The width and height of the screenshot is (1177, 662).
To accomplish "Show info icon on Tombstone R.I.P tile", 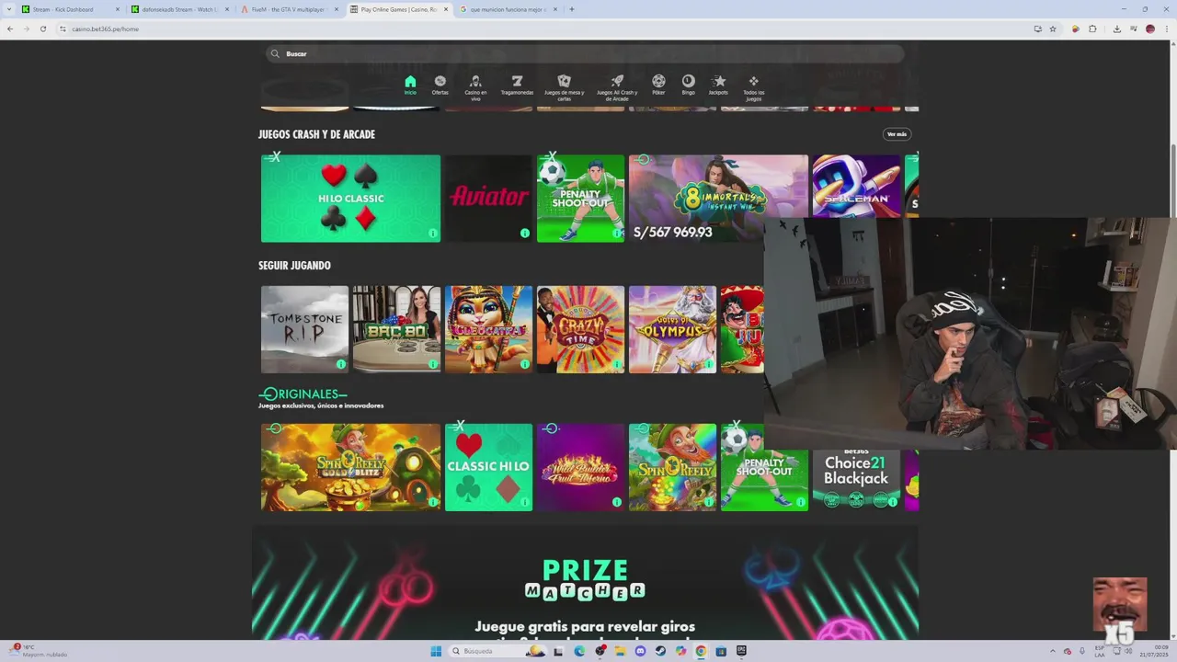I will click(340, 364).
